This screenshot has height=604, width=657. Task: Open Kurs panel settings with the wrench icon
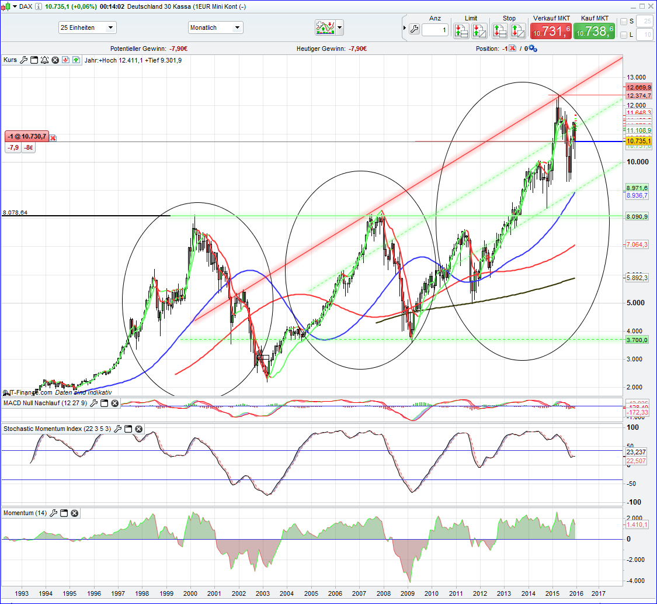click(23, 60)
